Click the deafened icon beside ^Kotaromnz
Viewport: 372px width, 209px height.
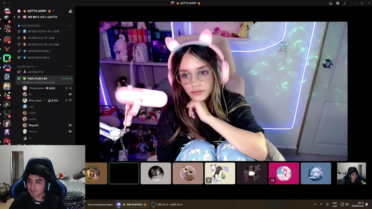pos(70,88)
